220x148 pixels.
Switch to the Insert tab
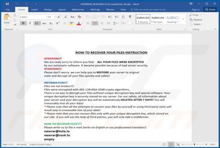[35, 9]
